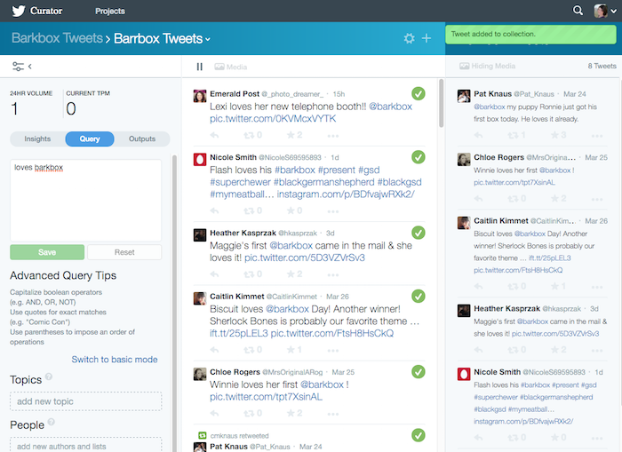Viewport: 622px width, 452px height.
Task: Uncheck Nicole Smith tweet checkmark in stream
Action: pos(419,157)
